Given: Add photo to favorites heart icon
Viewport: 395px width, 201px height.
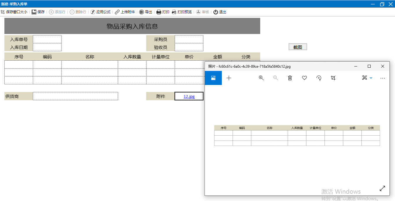Looking at the screenshot, I should pyautogui.click(x=304, y=78).
